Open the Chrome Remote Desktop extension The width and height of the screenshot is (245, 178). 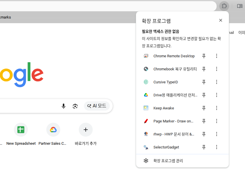pos(174,56)
